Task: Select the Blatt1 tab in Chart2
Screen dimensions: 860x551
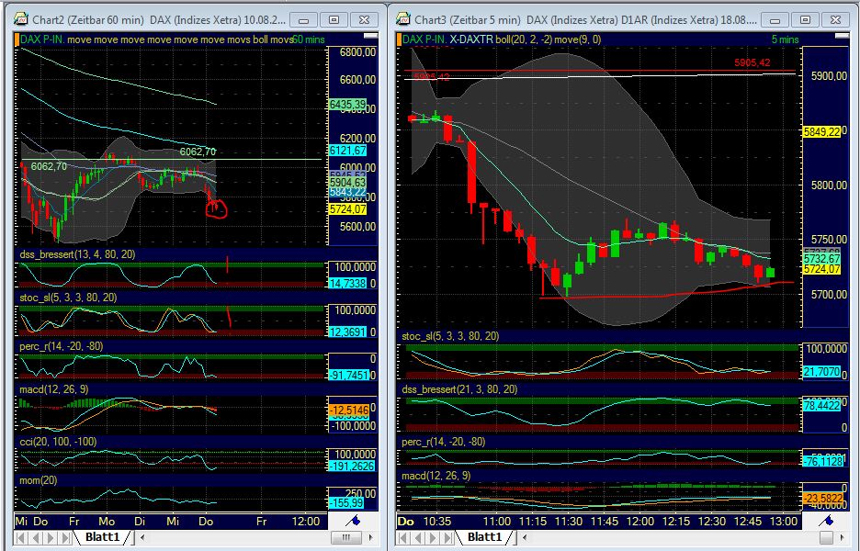Action: pyautogui.click(x=102, y=537)
